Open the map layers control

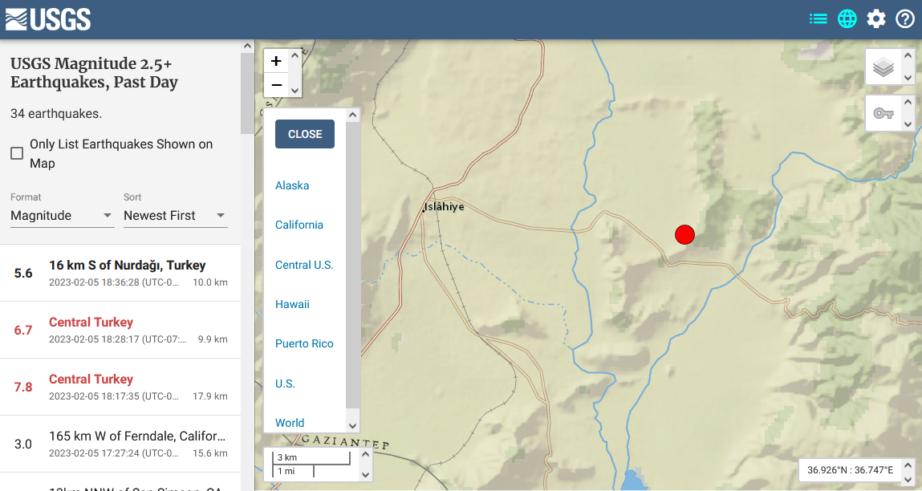pyautogui.click(x=883, y=67)
